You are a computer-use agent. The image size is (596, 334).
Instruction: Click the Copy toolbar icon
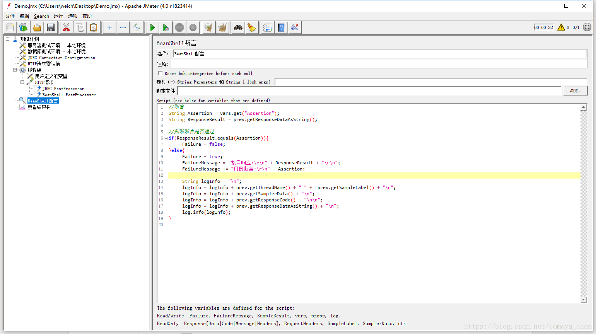pyautogui.click(x=80, y=27)
